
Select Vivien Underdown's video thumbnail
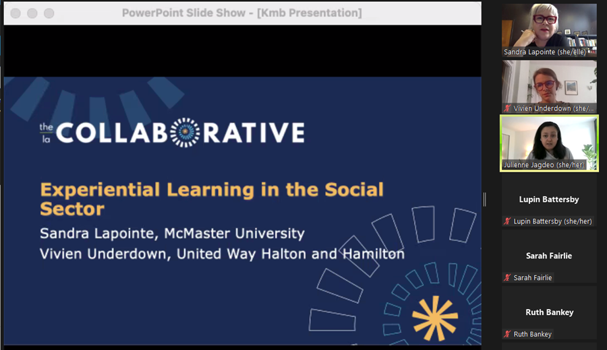(549, 87)
